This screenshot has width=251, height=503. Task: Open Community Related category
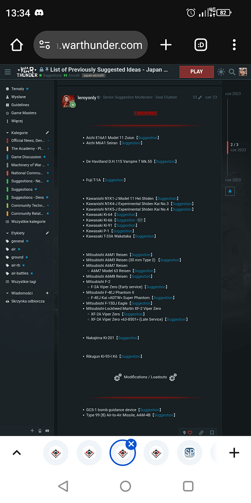pos(28,213)
